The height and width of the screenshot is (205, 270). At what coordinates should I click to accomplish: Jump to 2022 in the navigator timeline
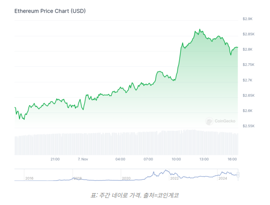175,178
